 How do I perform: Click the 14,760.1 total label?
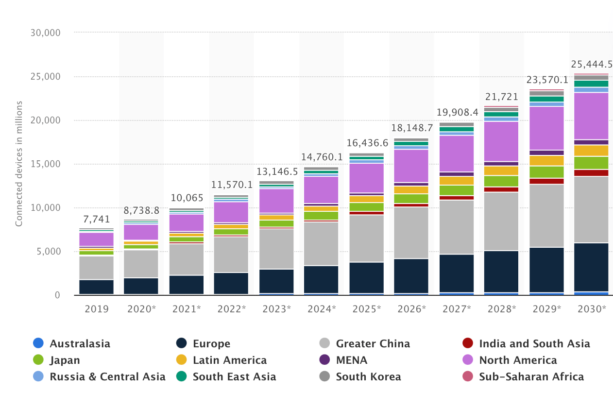322,157
